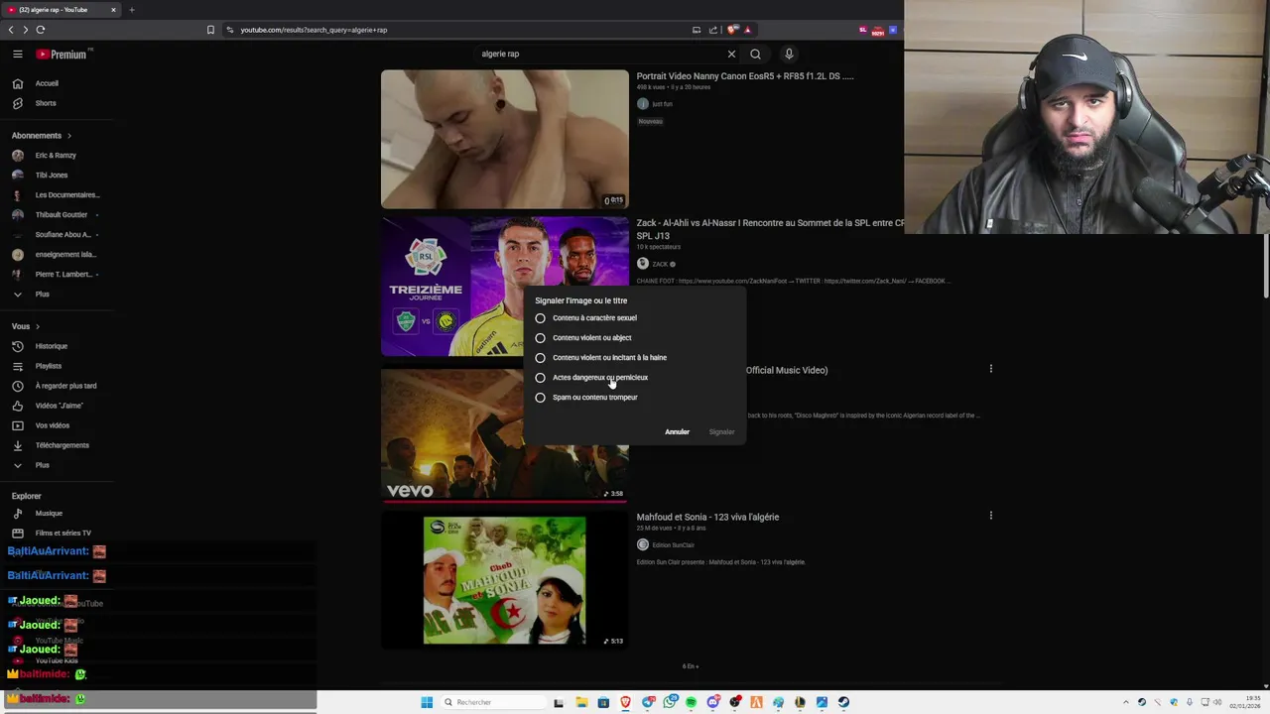The image size is (1270, 714).
Task: Open the Windows Start menu
Action: point(427,702)
